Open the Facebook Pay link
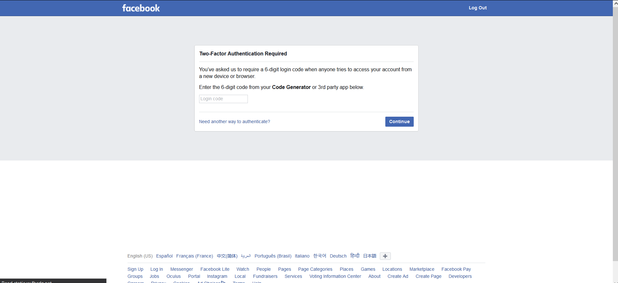 pyautogui.click(x=456, y=269)
